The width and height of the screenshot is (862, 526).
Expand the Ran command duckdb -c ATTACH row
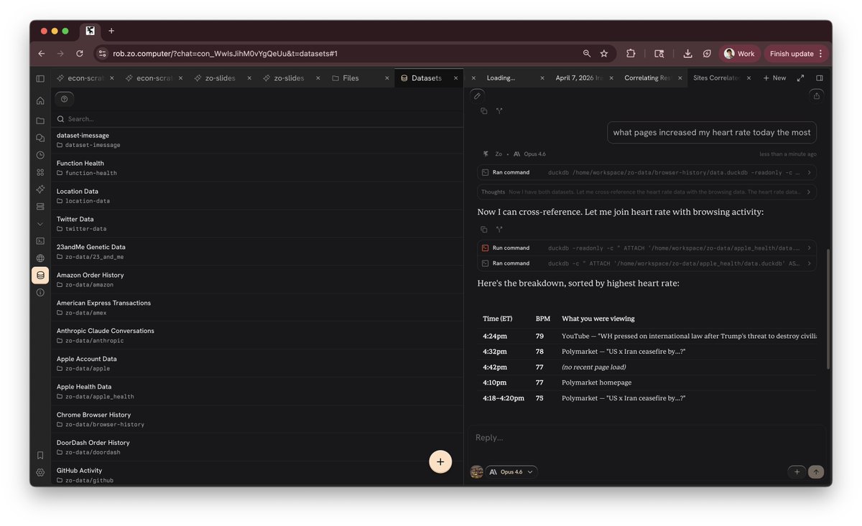[646, 263]
